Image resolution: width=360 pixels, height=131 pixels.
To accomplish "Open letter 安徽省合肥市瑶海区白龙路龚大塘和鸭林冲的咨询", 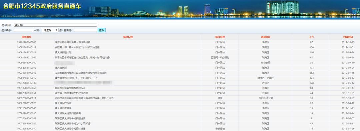I will [x=81, y=73].
